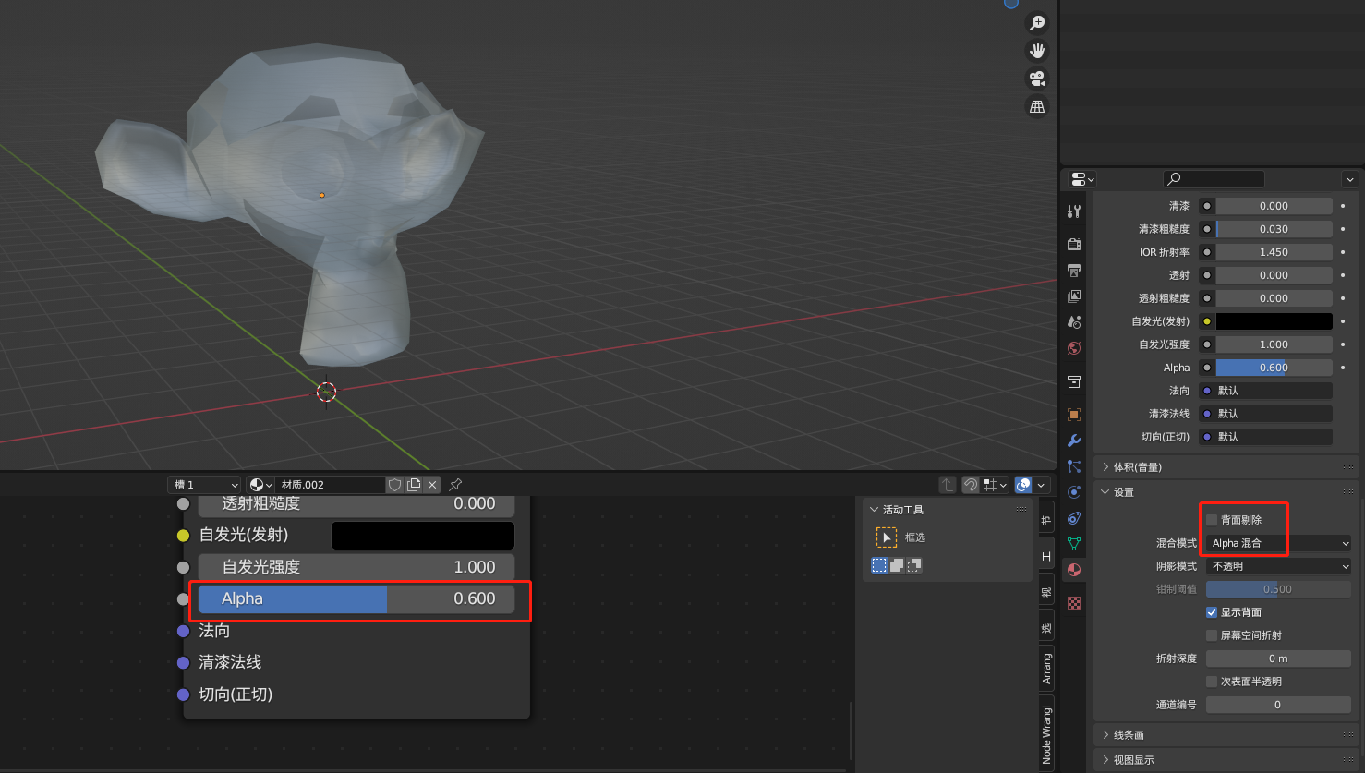Screen dimensions: 1365x773
Task: Open the 阴影模式 dropdown
Action: (x=1278, y=566)
